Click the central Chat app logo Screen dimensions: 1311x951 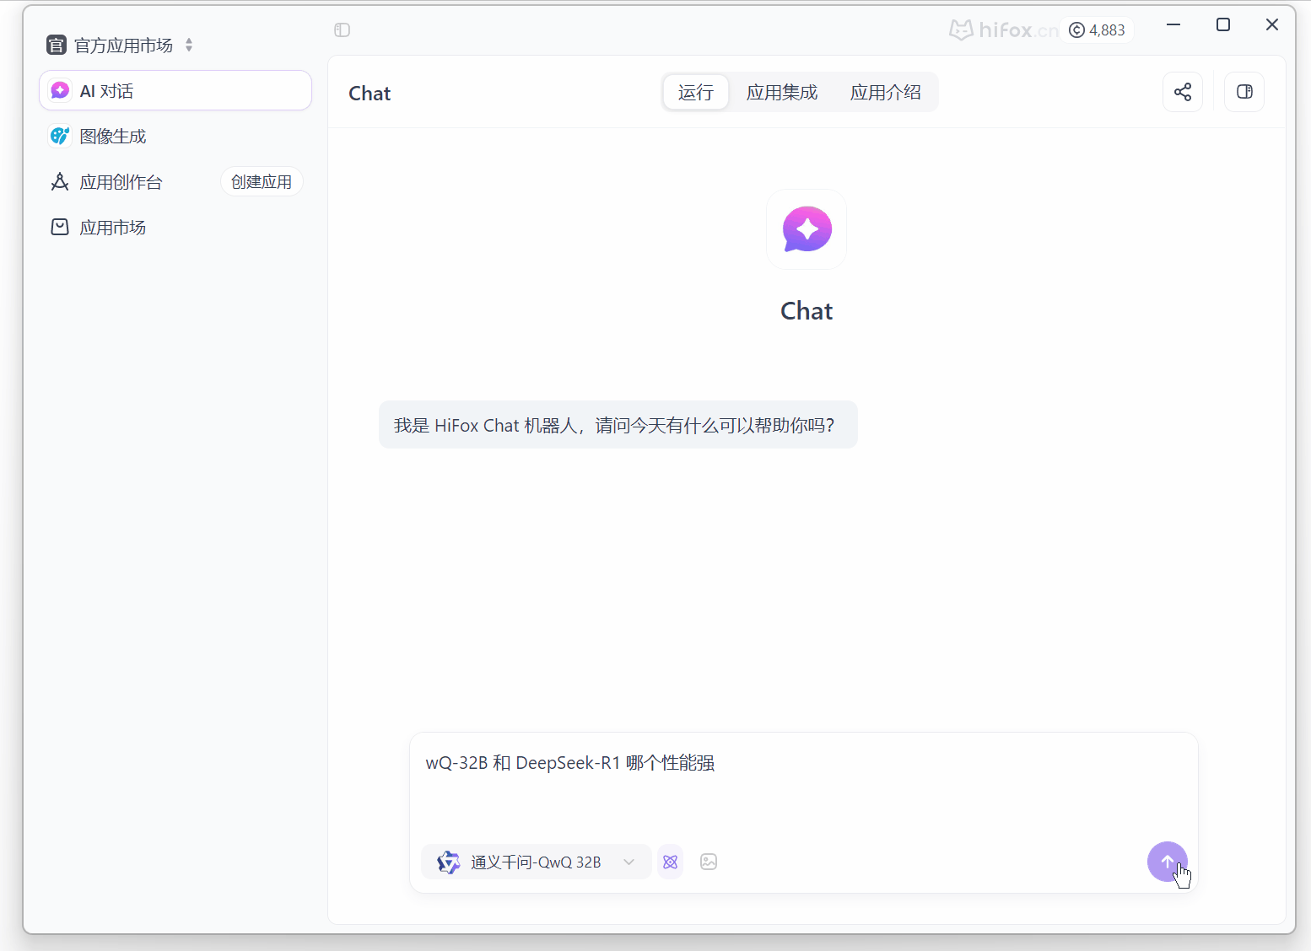[x=807, y=229]
